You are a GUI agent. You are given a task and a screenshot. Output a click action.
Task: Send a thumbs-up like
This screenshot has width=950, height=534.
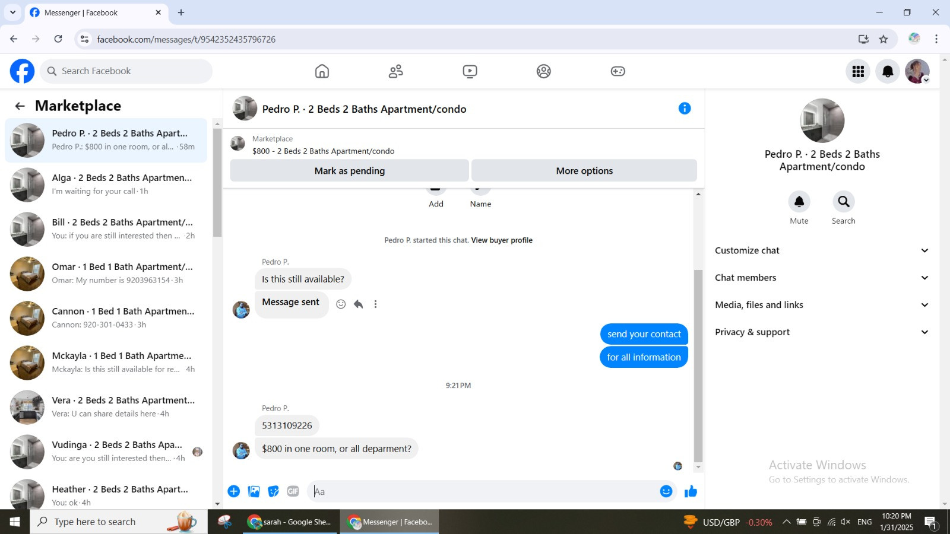pos(691,491)
